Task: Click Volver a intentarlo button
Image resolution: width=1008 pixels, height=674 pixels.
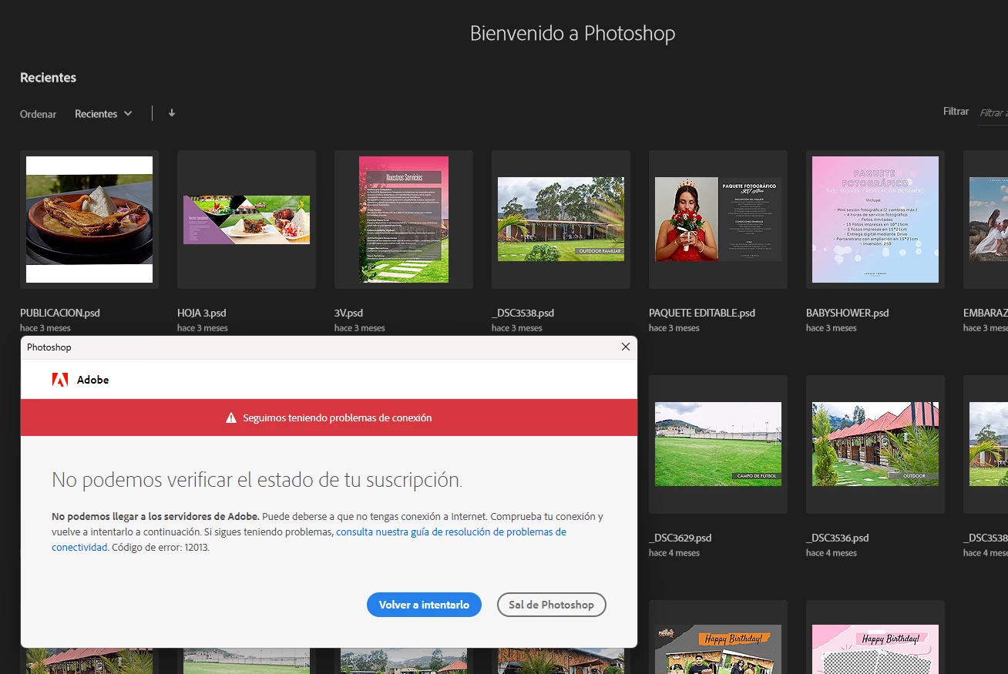Action: (x=424, y=605)
